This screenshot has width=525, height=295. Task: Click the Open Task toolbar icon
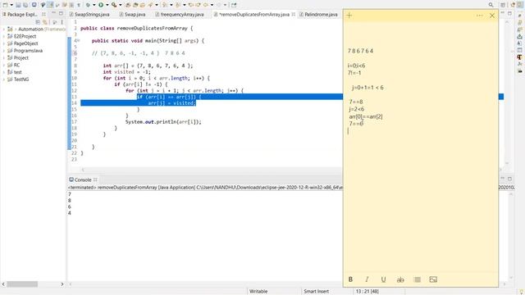point(143,5)
